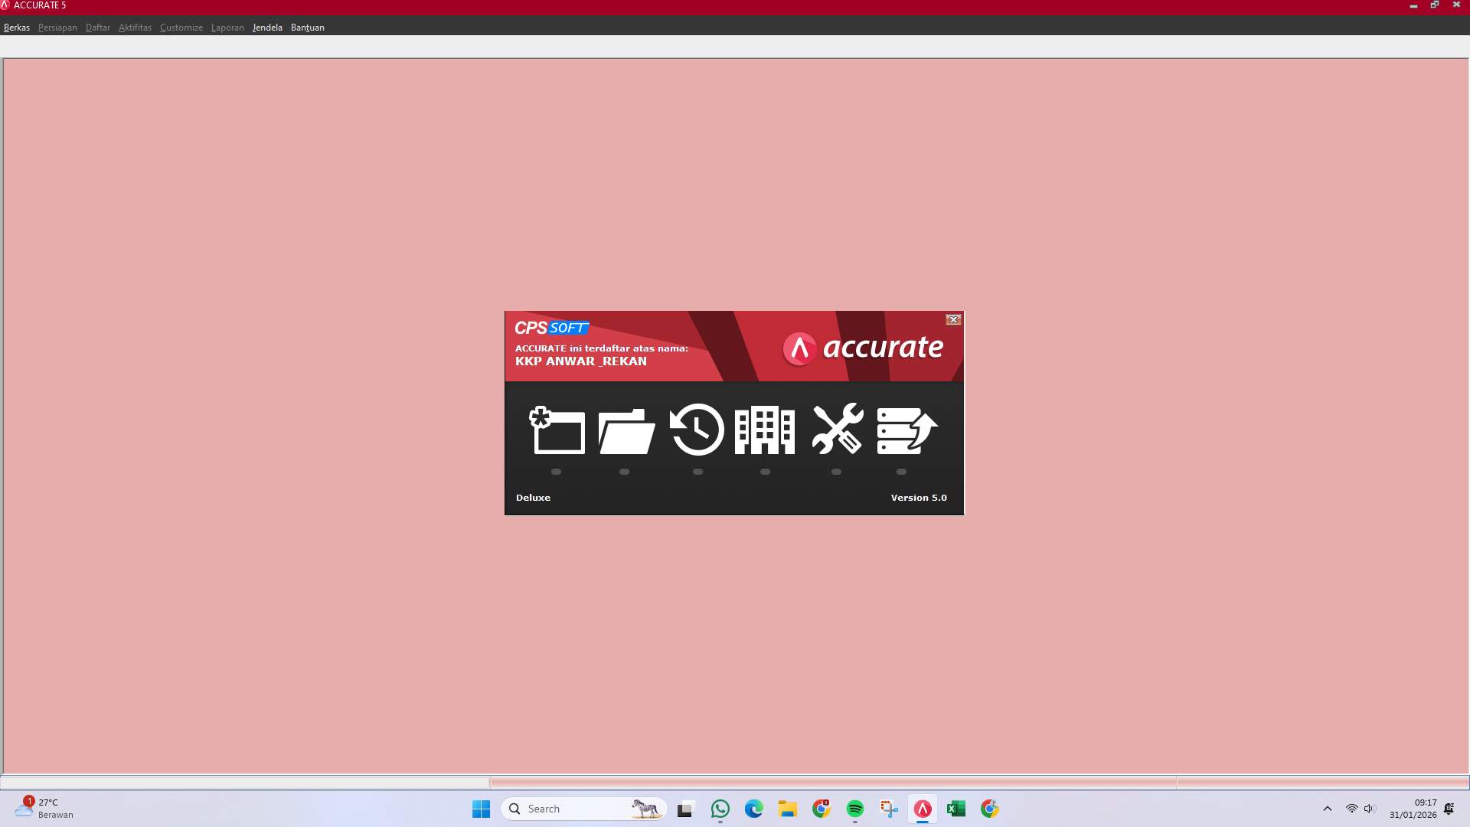The height and width of the screenshot is (827, 1470).
Task: Toggle the indicator below the new database icon
Action: click(557, 472)
